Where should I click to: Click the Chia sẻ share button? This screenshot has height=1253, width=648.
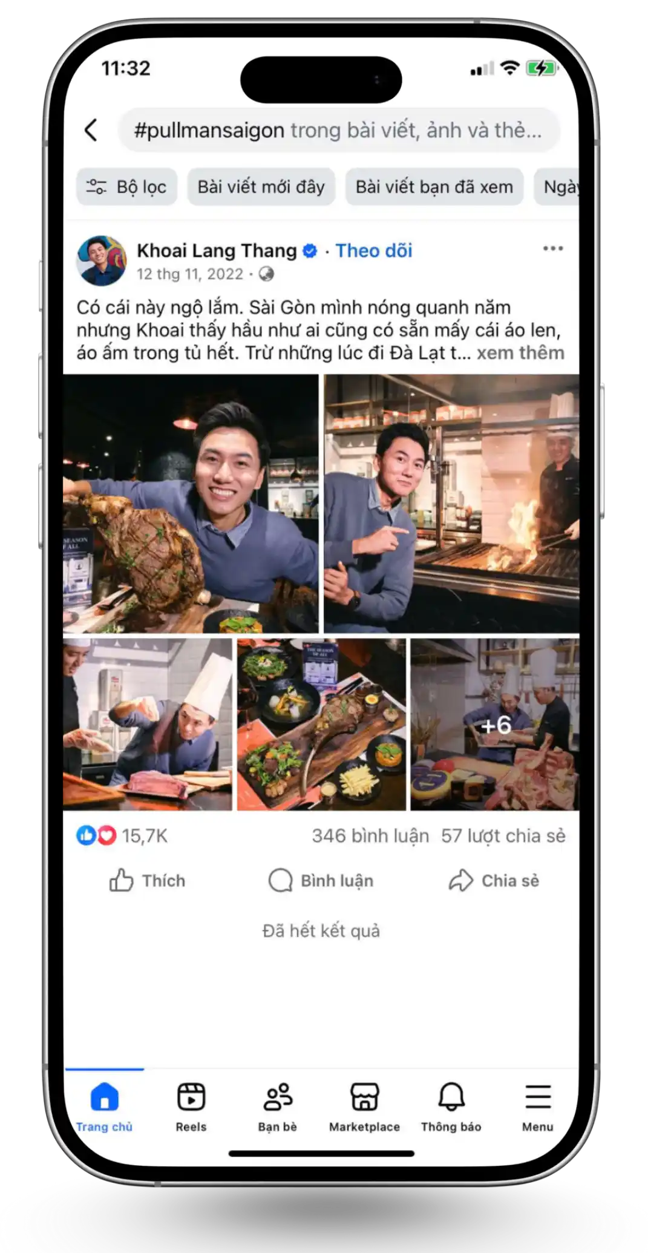[x=494, y=881]
